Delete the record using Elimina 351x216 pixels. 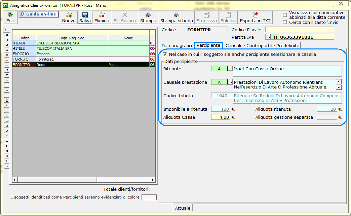(x=102, y=17)
